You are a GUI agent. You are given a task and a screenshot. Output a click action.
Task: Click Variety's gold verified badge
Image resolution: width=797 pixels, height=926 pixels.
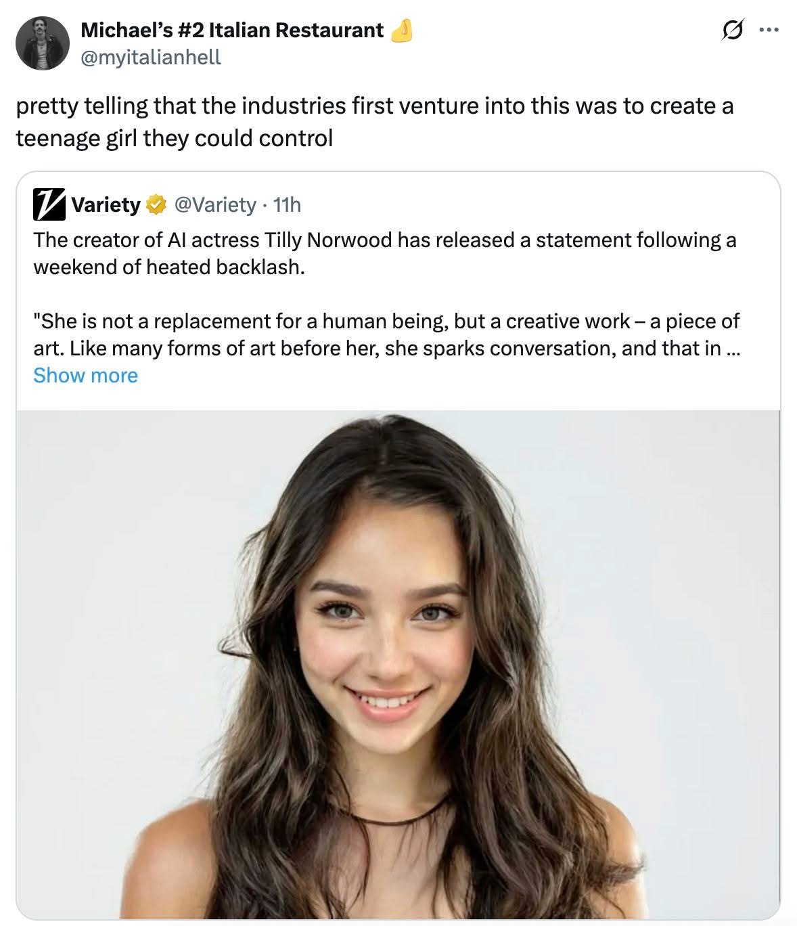tap(156, 204)
